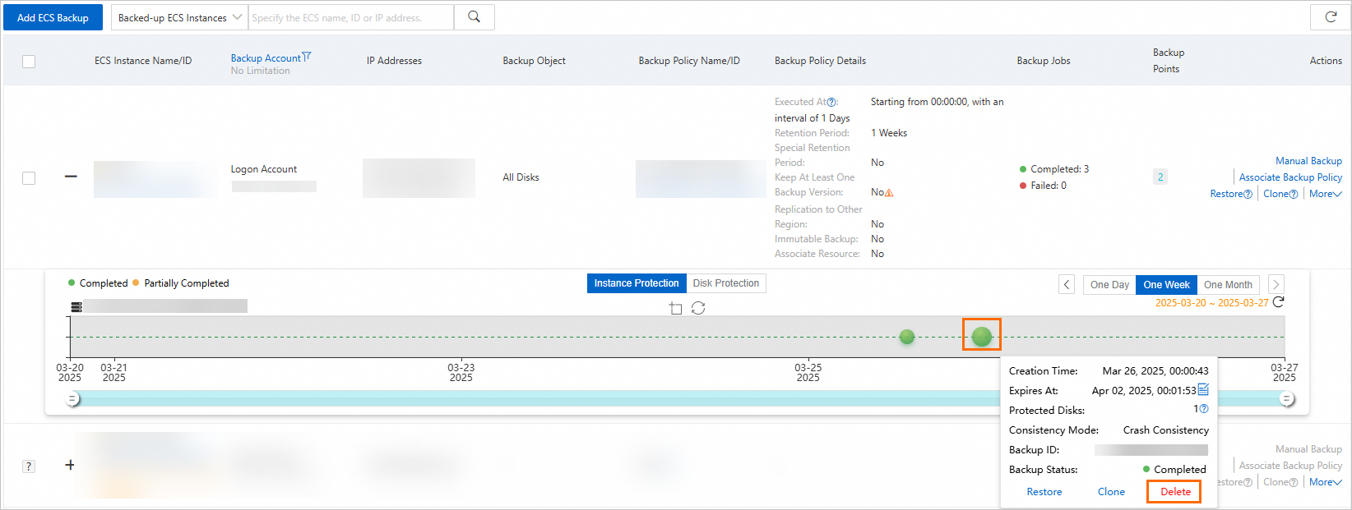Open the Backup Account filter icon
This screenshot has width=1352, height=510.
point(307,57)
